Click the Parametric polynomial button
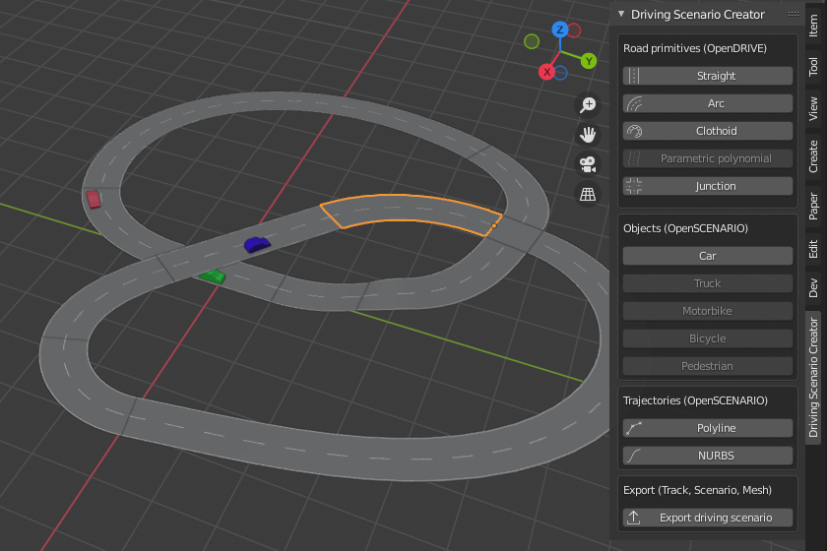The width and height of the screenshot is (827, 551). click(x=707, y=158)
